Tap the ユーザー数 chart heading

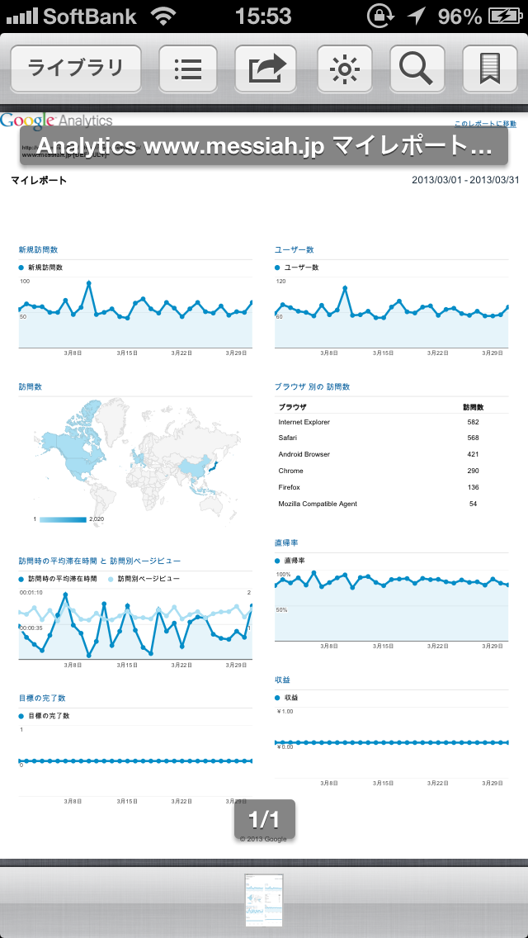click(295, 249)
